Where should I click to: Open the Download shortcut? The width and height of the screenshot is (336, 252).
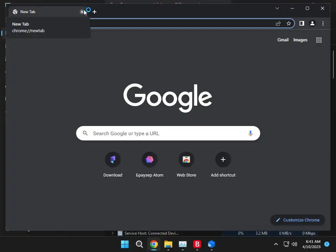click(x=113, y=165)
